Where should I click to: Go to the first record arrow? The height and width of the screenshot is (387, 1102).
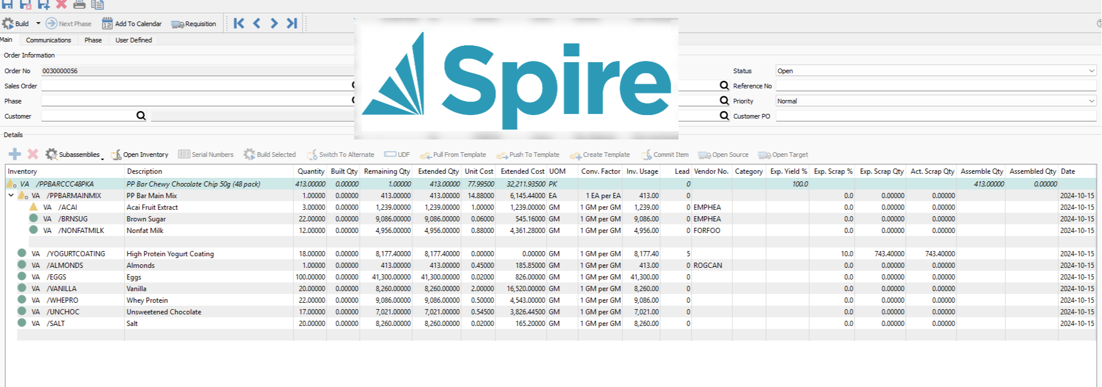(239, 23)
